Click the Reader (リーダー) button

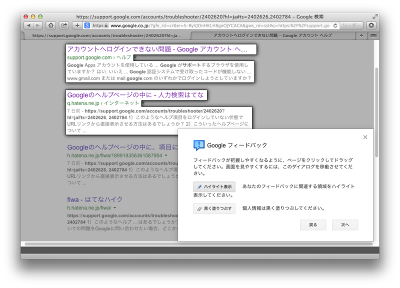[351, 25]
